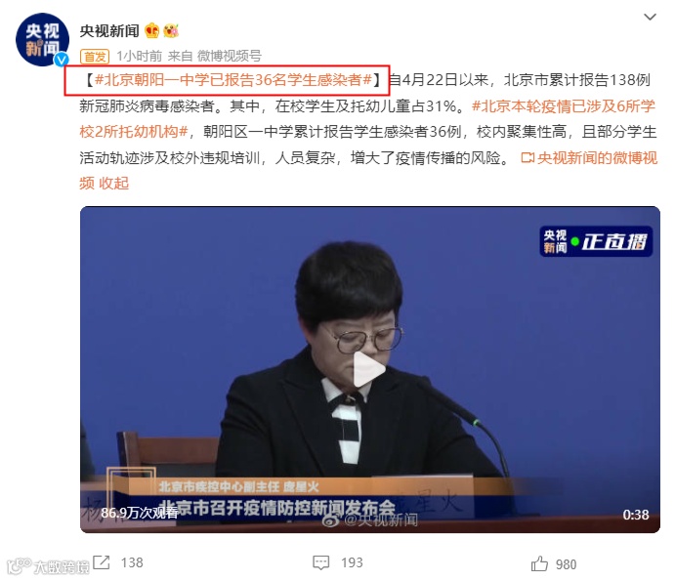Like the post with thumbs-up icon
Screen dimensions: 675x581
[x=539, y=563]
